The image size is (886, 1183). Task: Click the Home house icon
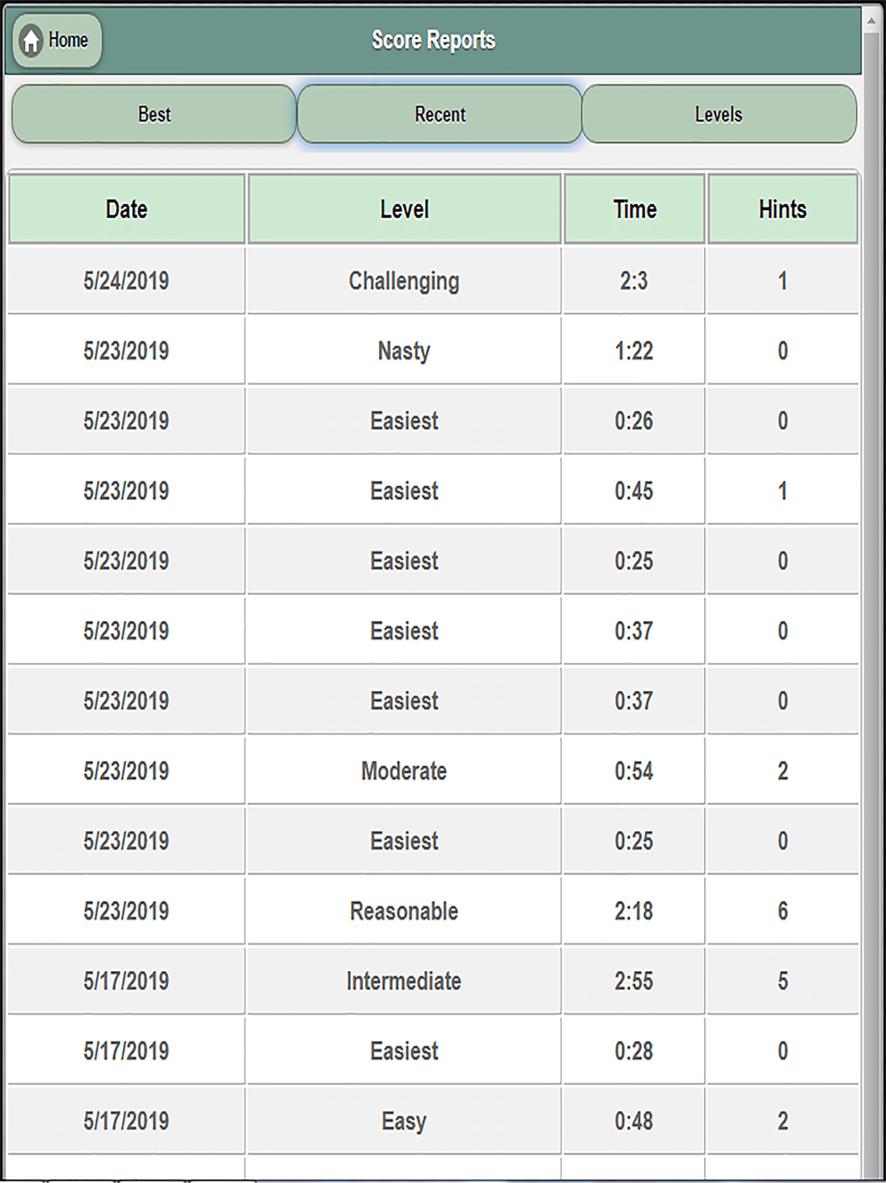(31, 40)
